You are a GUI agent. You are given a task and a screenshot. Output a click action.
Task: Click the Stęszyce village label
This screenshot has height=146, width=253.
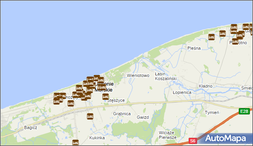[116, 101]
